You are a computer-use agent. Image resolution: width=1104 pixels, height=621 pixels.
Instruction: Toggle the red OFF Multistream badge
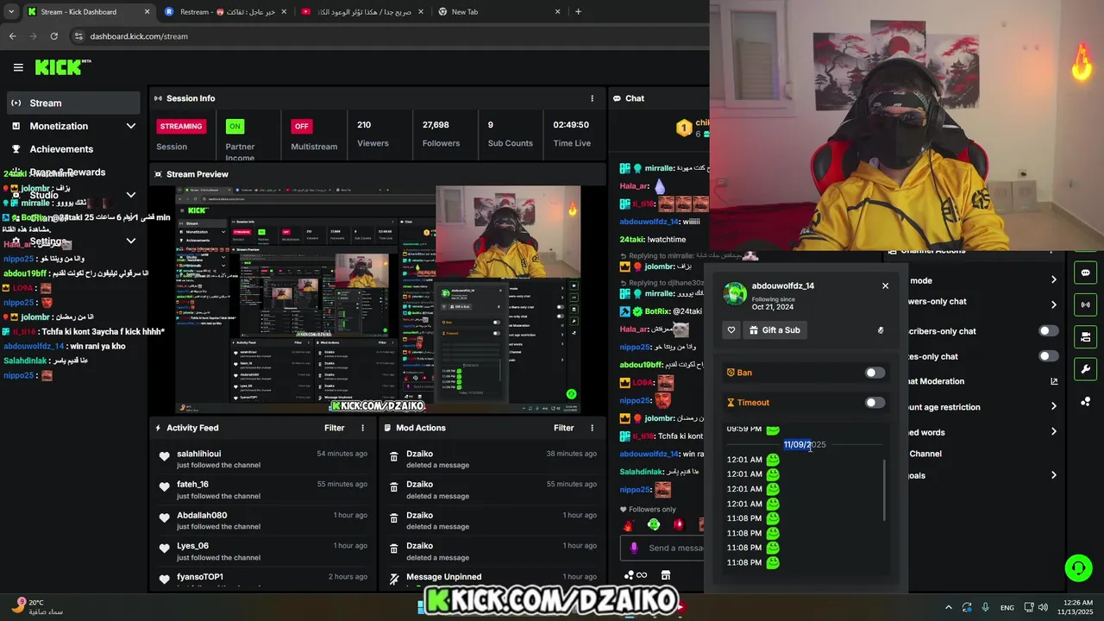pyautogui.click(x=301, y=126)
